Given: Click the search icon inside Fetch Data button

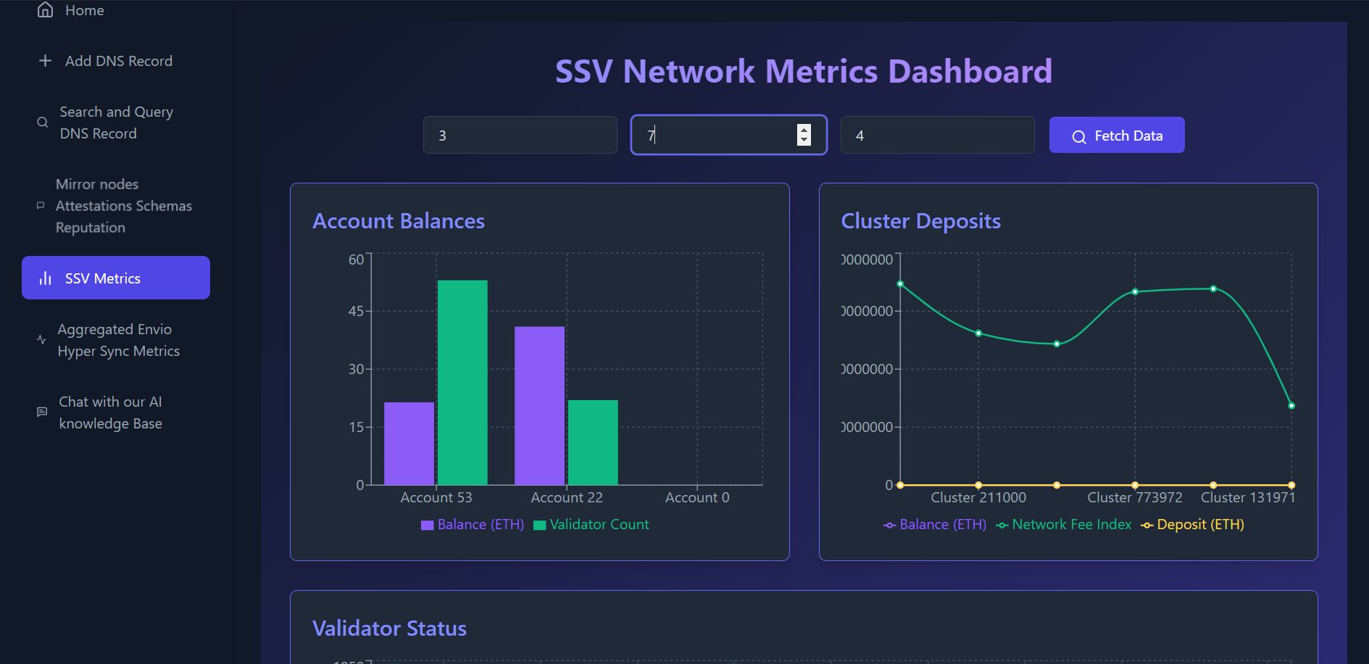Looking at the screenshot, I should coord(1079,136).
